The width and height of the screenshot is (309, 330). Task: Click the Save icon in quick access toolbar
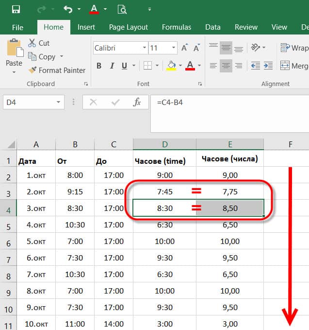[x=16, y=9]
